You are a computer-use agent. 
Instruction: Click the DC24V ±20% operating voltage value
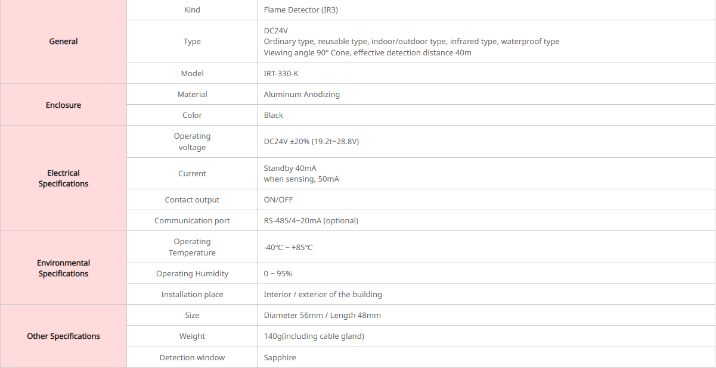click(x=311, y=142)
